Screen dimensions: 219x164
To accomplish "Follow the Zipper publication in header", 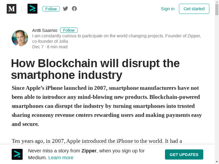I will [51, 9].
